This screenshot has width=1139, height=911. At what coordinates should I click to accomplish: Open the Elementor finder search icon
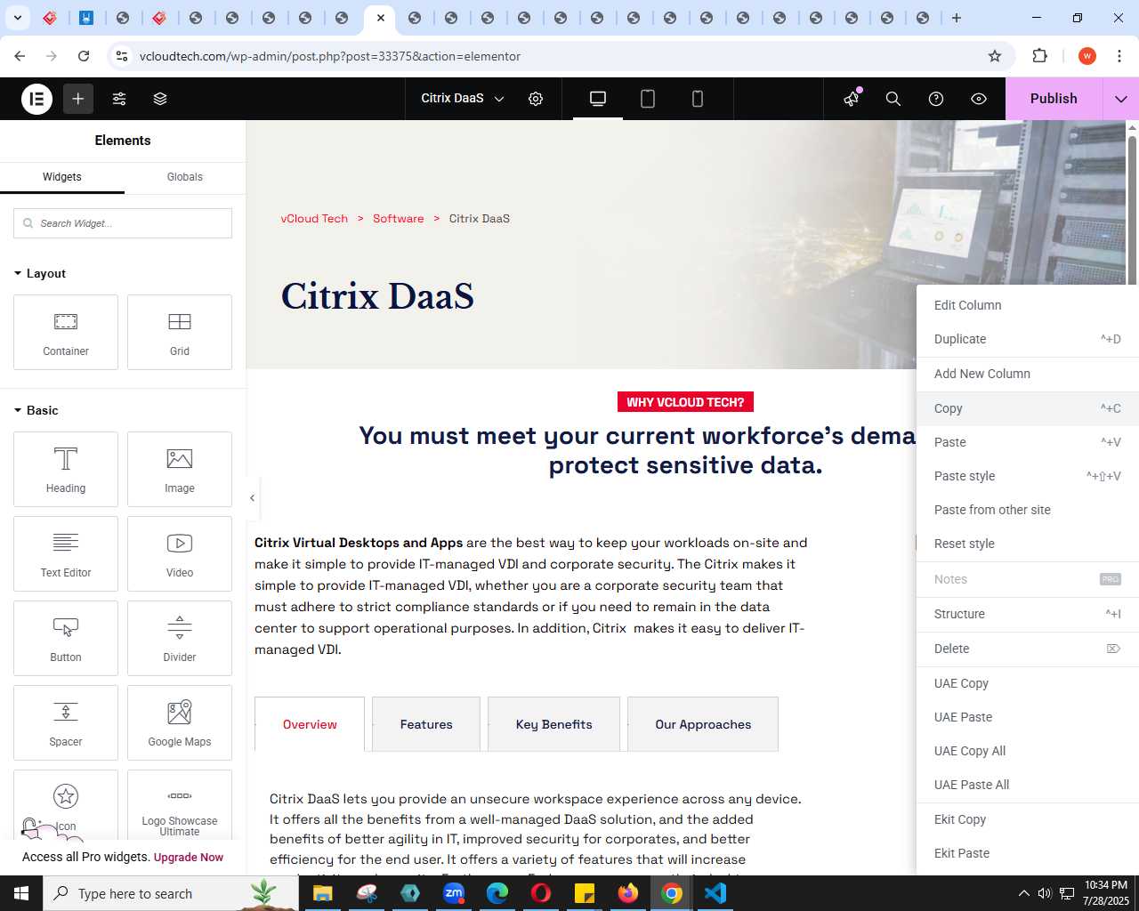(x=893, y=99)
